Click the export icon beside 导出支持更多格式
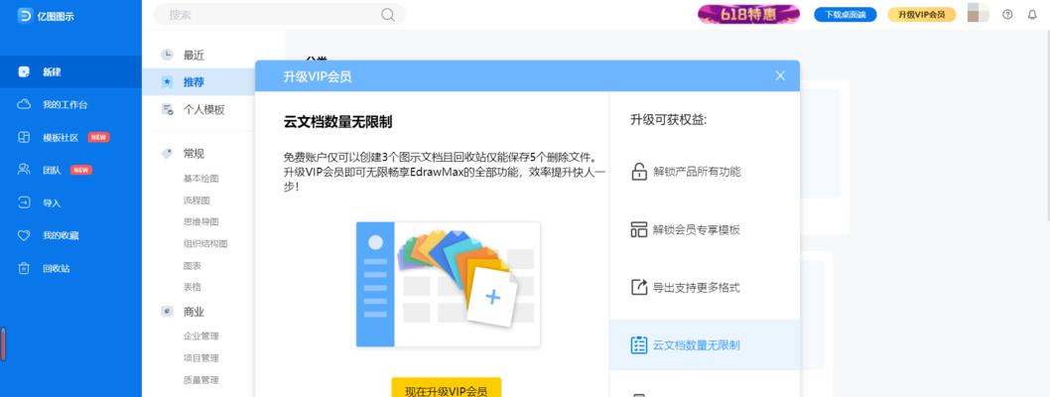Screen dimensions: 1050x397 639,288
